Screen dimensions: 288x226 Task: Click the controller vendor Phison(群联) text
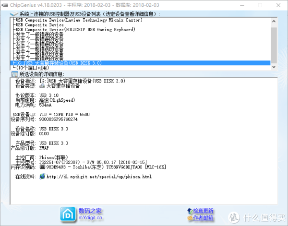[x=54, y=157]
